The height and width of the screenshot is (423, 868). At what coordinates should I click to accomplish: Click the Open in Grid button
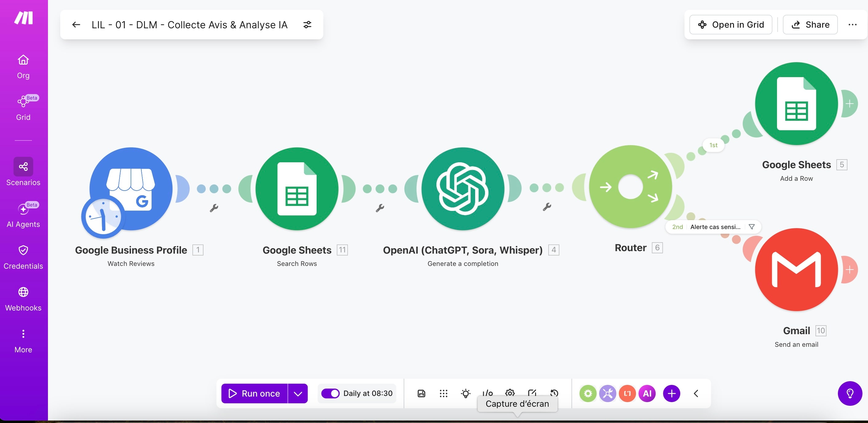coord(731,25)
